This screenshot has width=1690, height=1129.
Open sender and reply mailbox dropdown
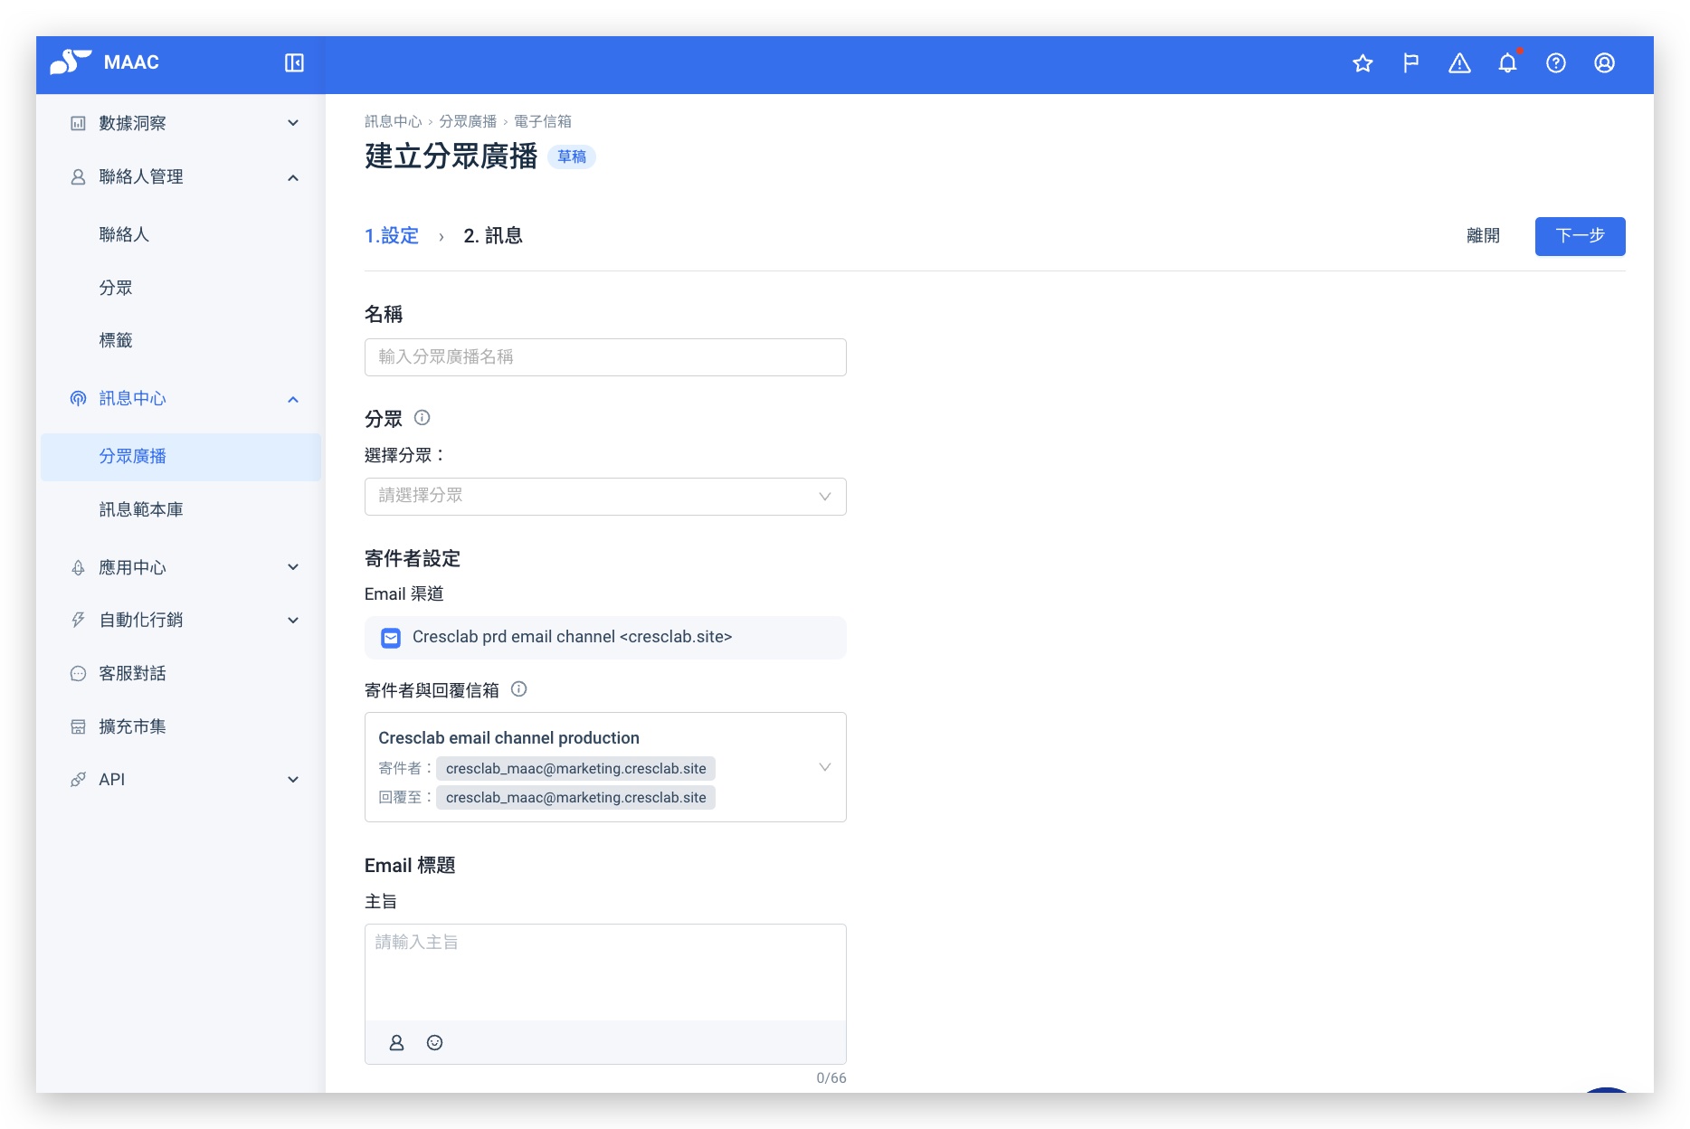click(x=605, y=767)
